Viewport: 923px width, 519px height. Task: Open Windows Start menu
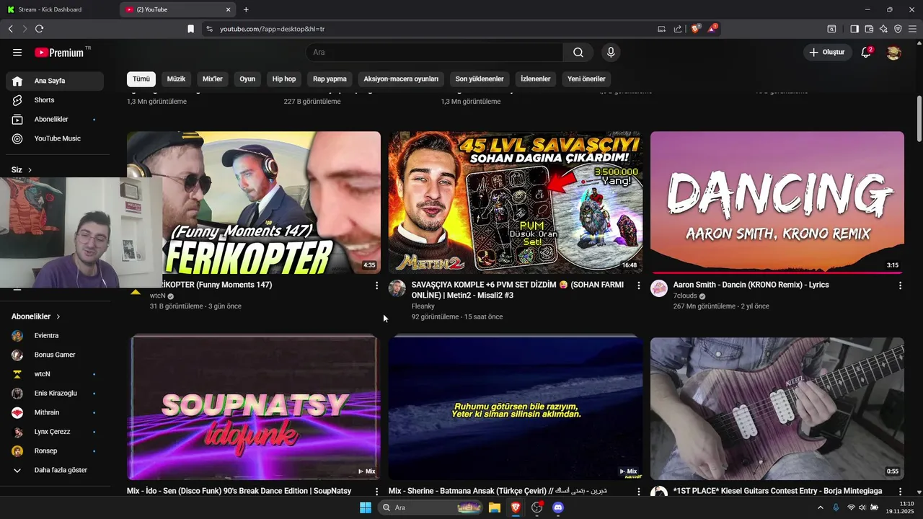coord(365,507)
